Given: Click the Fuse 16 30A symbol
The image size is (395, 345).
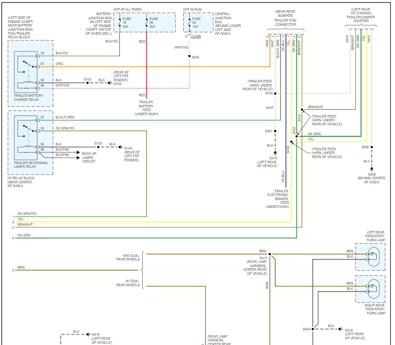Looking at the screenshot, I should (x=120, y=22).
